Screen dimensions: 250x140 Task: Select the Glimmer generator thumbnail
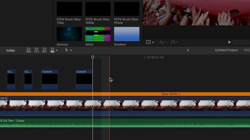69,34
